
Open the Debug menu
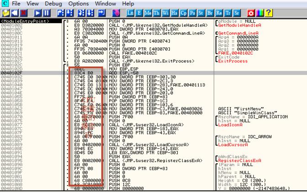53,4
